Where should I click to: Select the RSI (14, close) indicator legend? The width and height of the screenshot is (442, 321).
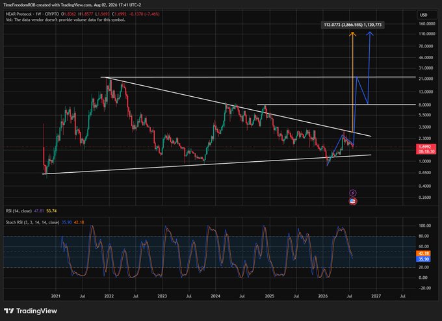click(x=19, y=211)
